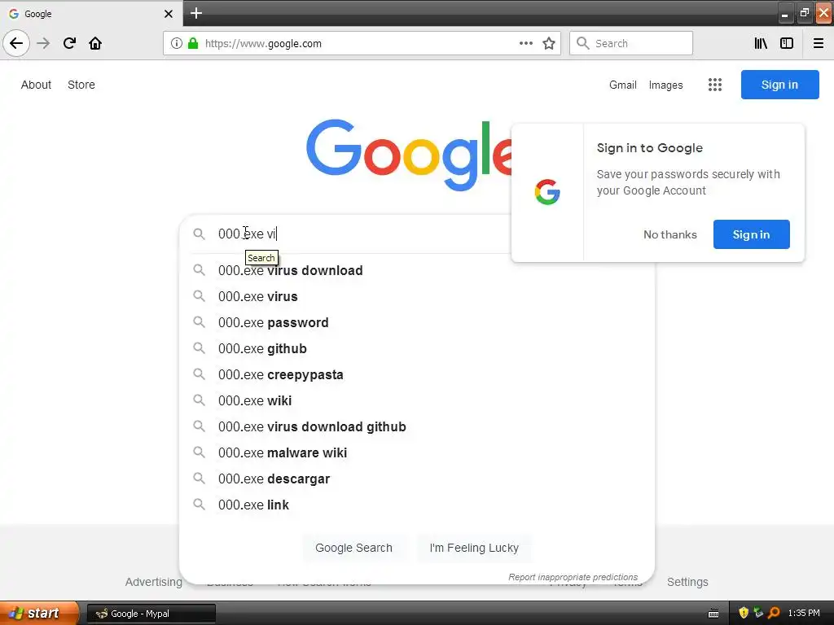Open the Library icon in toolbar
This screenshot has height=625, width=834.
[761, 43]
